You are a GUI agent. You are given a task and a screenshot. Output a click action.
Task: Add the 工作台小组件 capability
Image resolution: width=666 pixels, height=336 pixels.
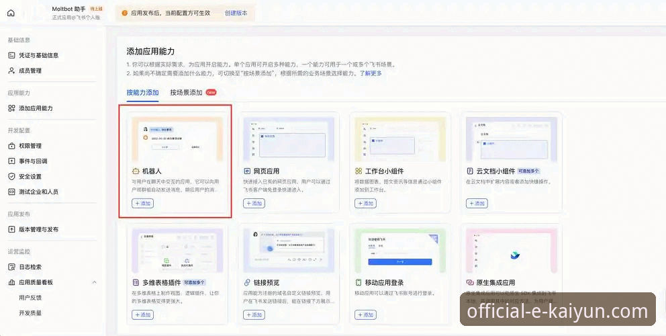[366, 204]
